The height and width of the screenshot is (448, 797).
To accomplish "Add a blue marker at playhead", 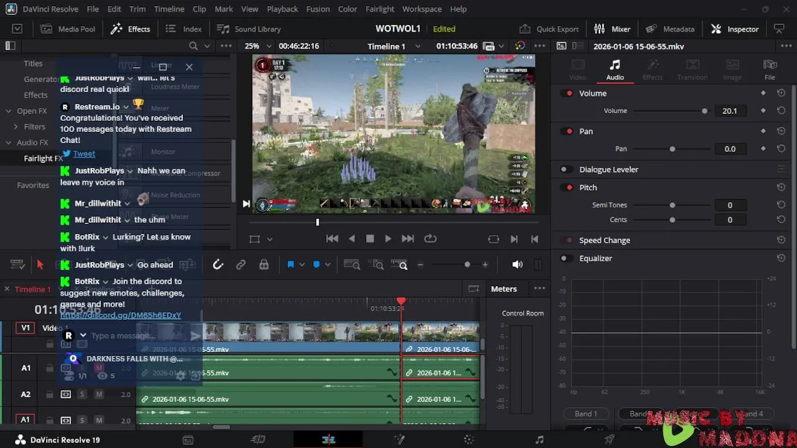I will point(316,264).
